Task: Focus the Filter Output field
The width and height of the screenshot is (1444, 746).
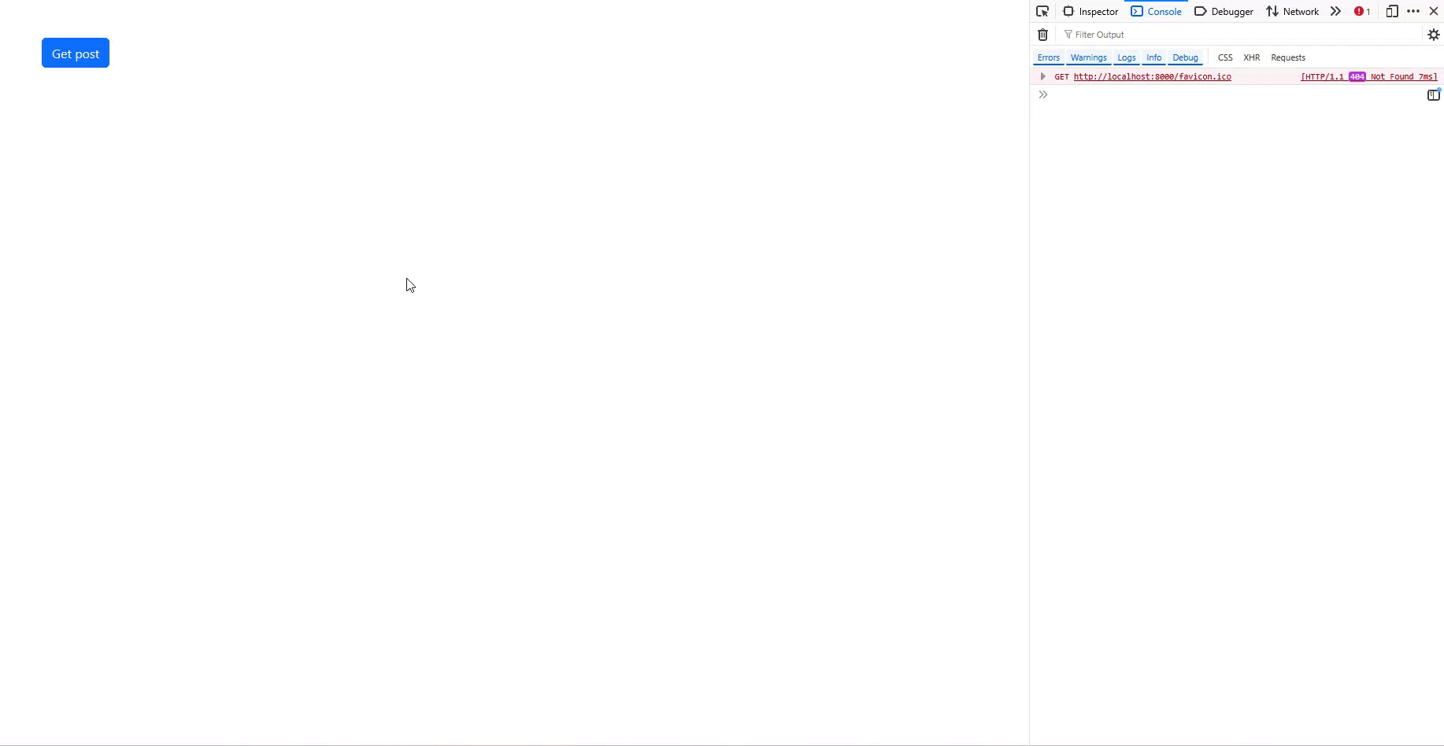Action: coord(1240,35)
